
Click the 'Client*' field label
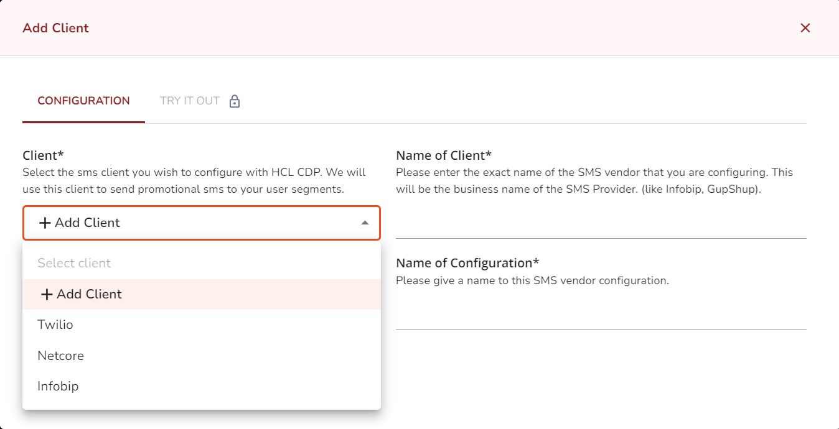[44, 155]
